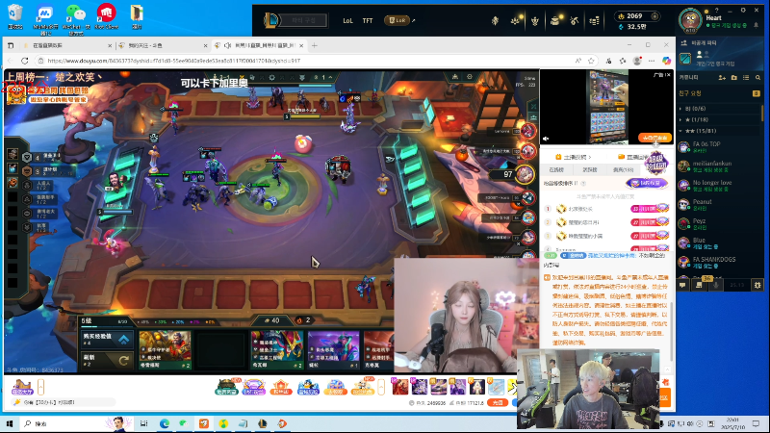Viewport: 770px width, 433px height.
Task: Click the 40 gold counter
Action: (x=271, y=320)
